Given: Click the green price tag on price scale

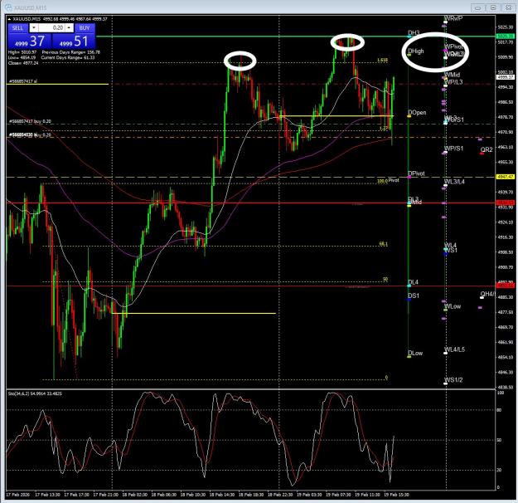Looking at the screenshot, I should 506,37.
